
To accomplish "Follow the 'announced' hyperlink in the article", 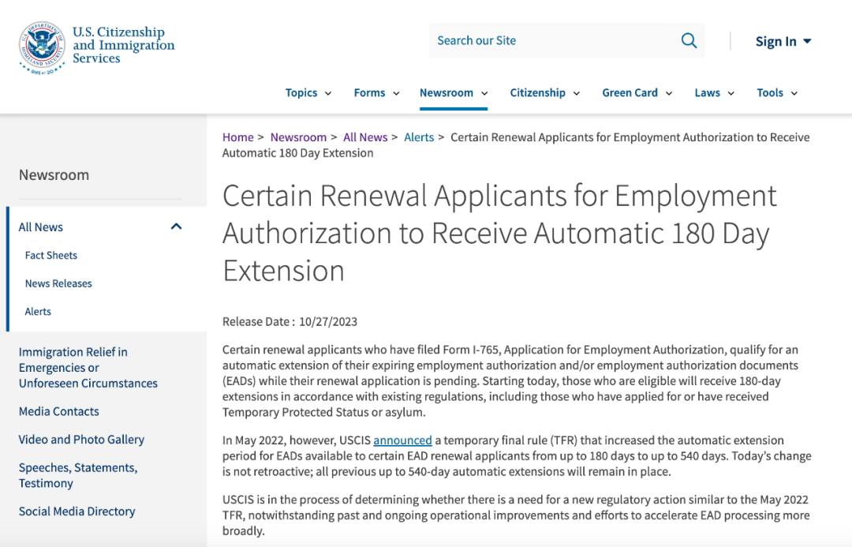I will click(402, 440).
